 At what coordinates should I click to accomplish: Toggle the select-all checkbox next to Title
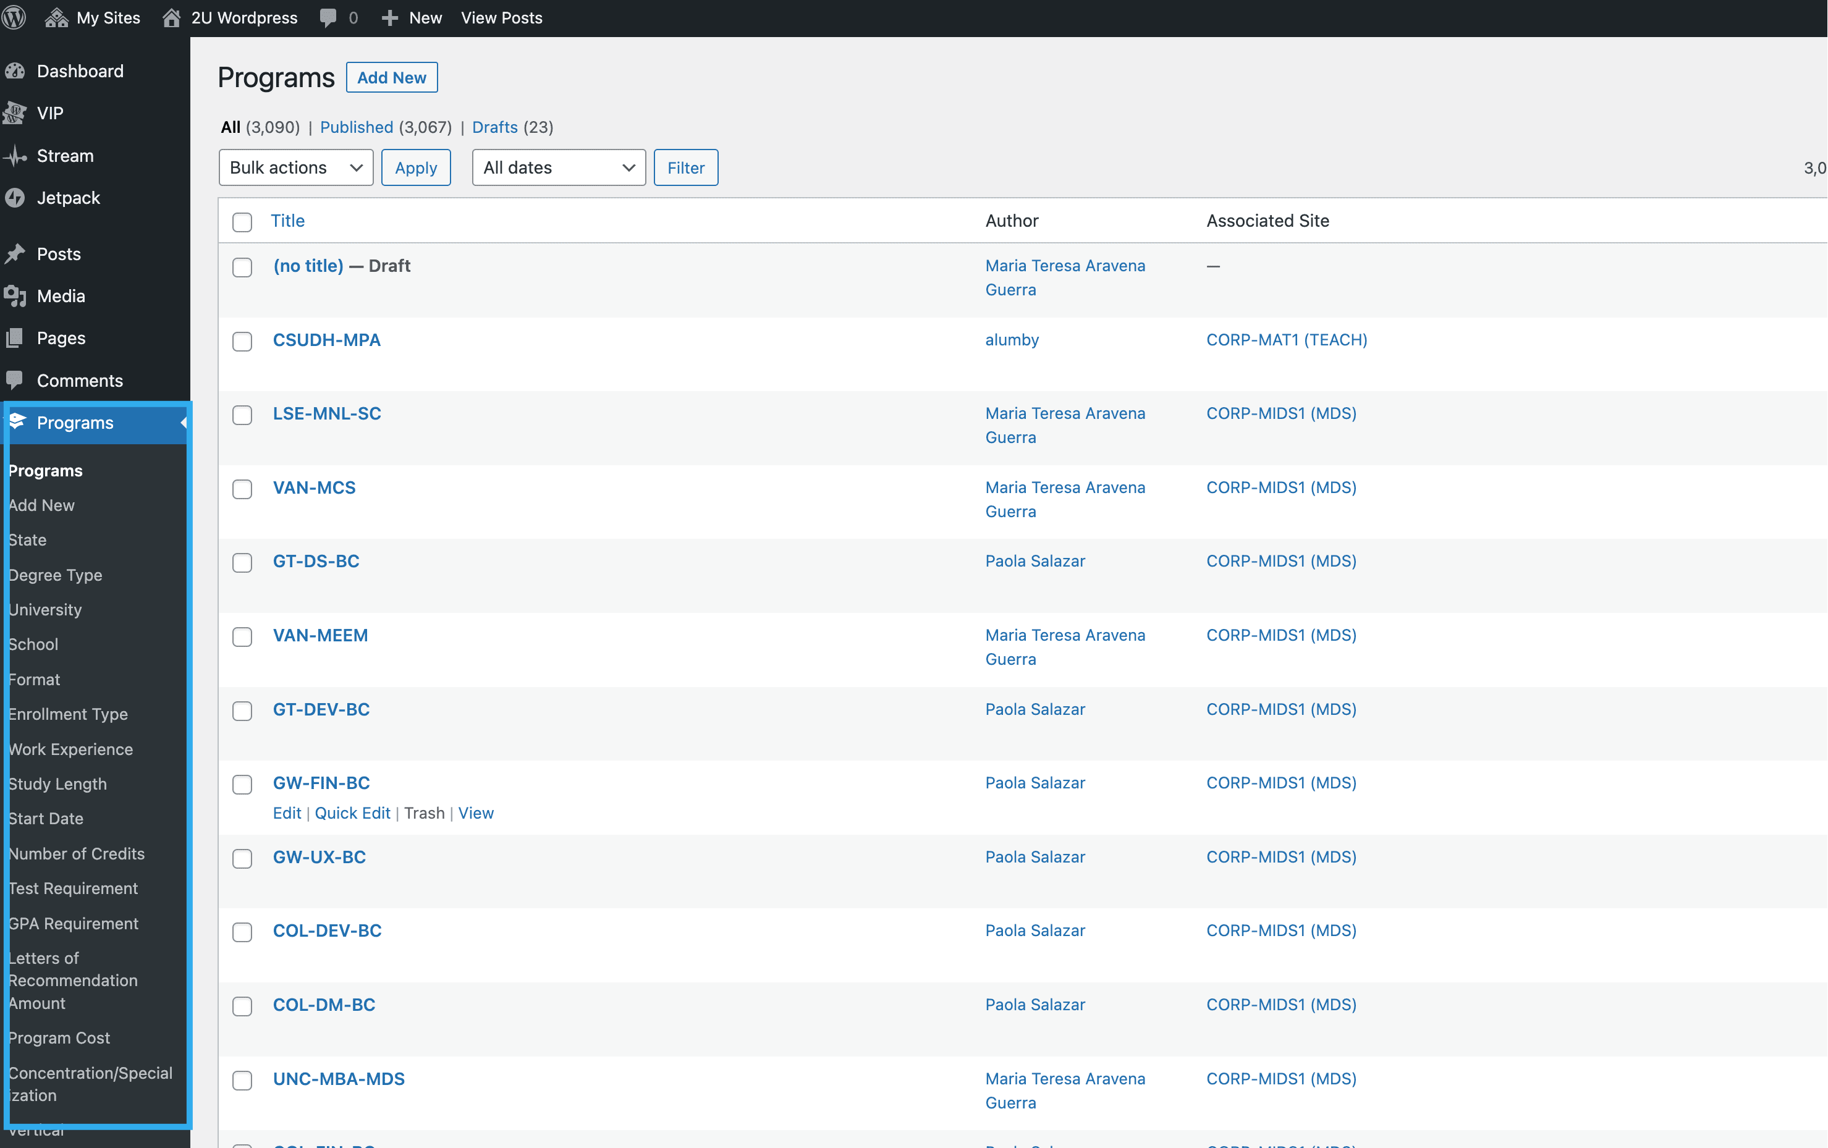pos(242,222)
